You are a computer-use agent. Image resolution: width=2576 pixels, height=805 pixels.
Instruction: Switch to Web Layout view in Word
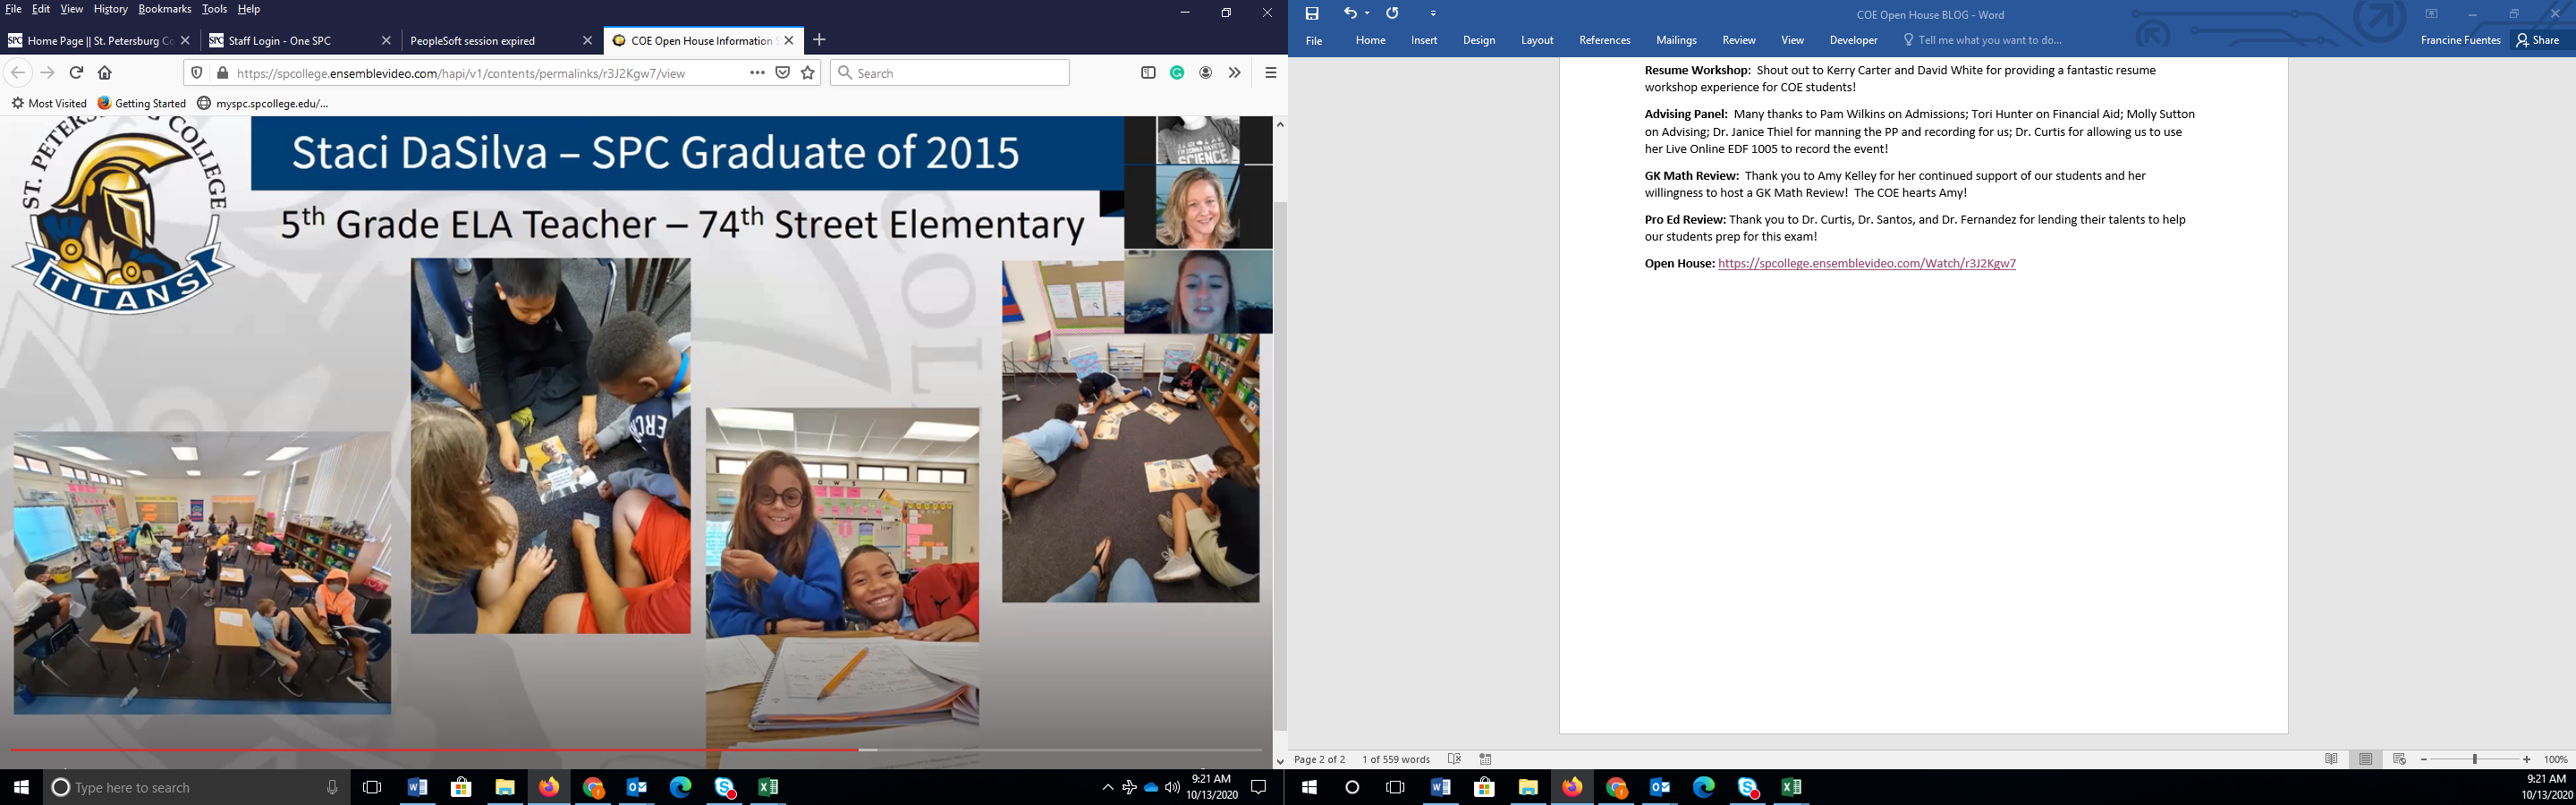[2399, 760]
